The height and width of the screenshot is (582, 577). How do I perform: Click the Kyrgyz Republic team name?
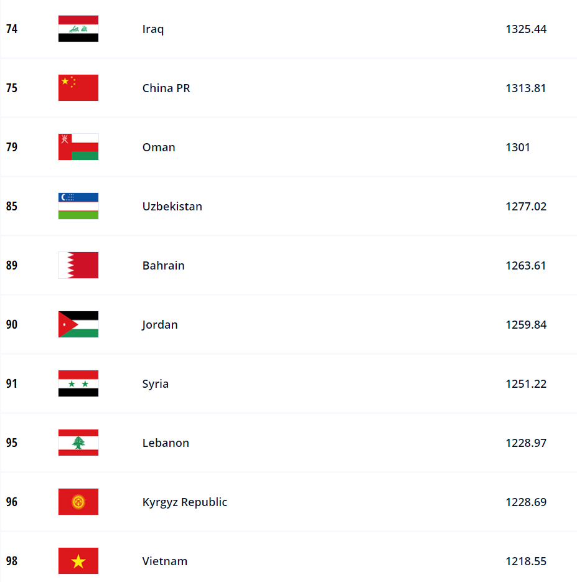(185, 502)
